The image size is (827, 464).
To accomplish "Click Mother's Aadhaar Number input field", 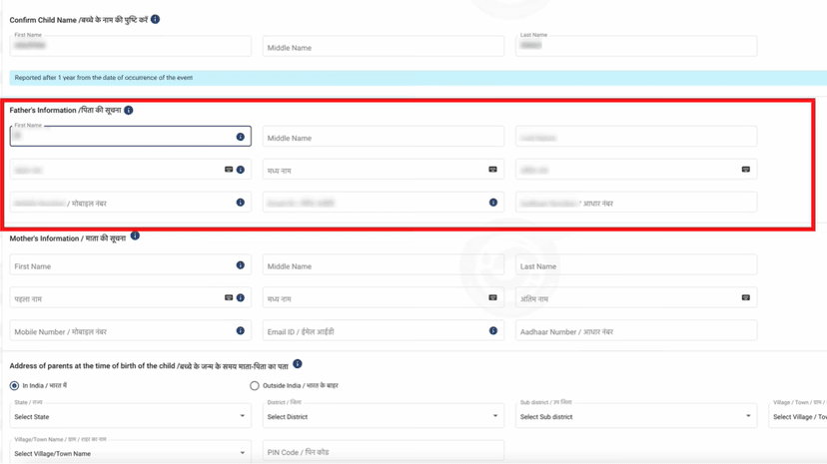I will click(x=635, y=330).
